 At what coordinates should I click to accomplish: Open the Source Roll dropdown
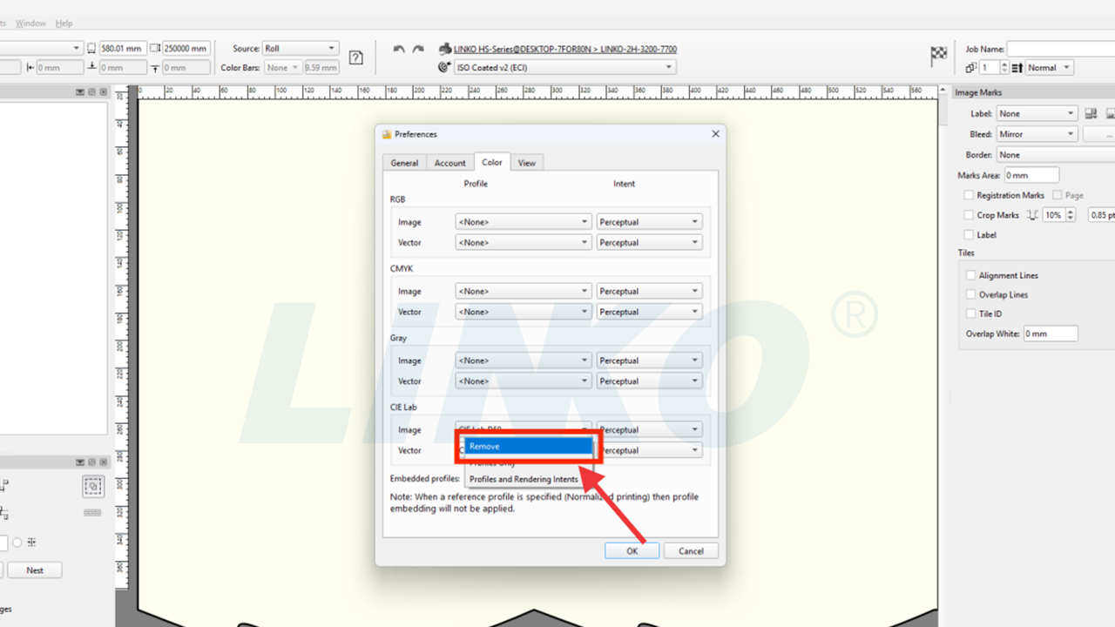[300, 49]
